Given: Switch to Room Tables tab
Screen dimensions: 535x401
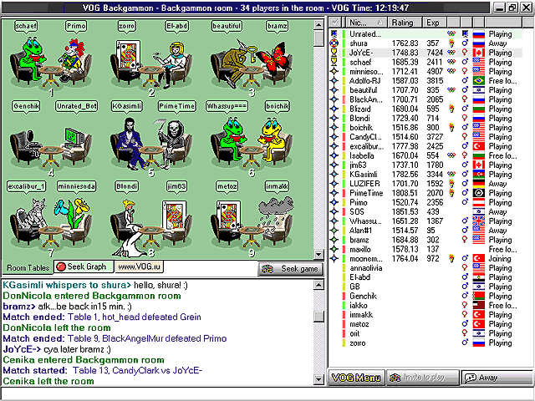Looking at the screenshot, I should click(x=28, y=267).
